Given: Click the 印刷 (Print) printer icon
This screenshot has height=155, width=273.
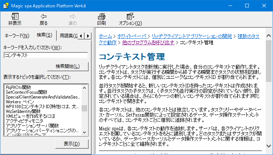Looking at the screenshot, I should [x=101, y=17].
